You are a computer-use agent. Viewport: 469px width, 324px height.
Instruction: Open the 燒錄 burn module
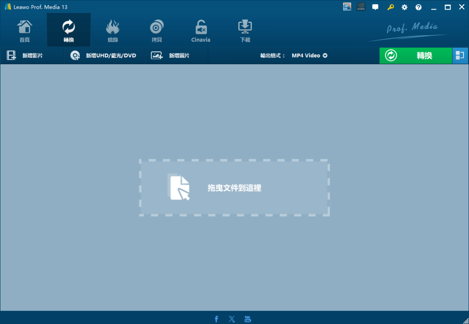pyautogui.click(x=113, y=30)
